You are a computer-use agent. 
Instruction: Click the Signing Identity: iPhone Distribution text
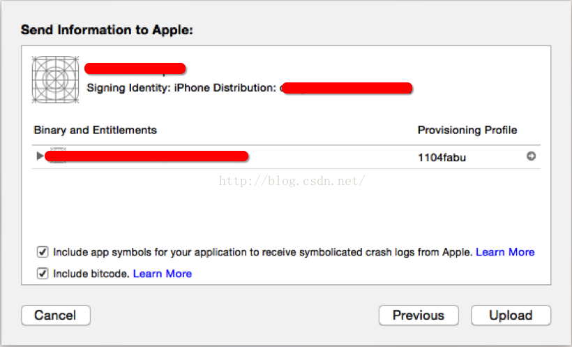pos(181,88)
